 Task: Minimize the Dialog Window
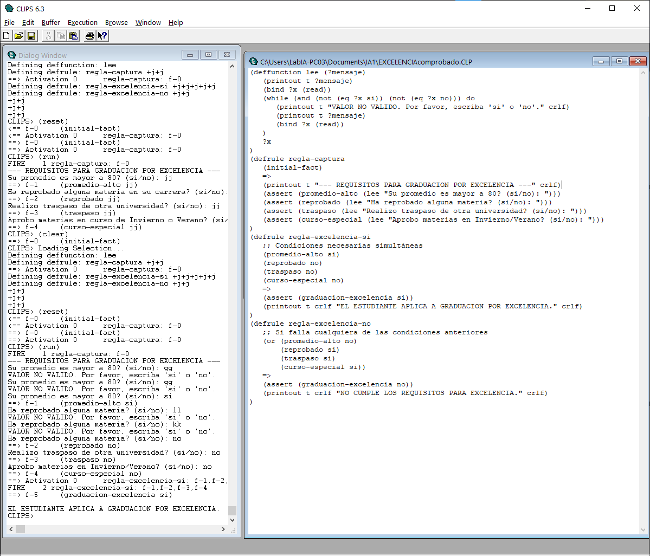coord(190,55)
